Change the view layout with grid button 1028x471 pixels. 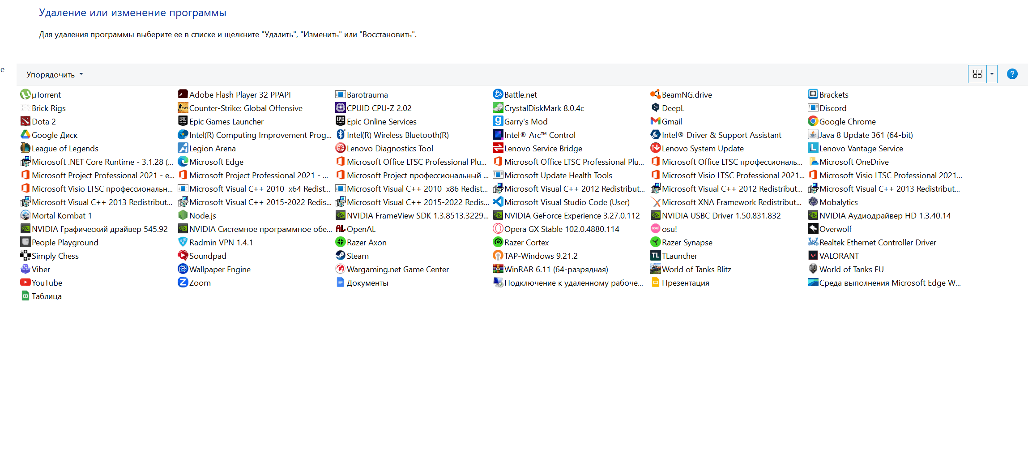coord(977,74)
